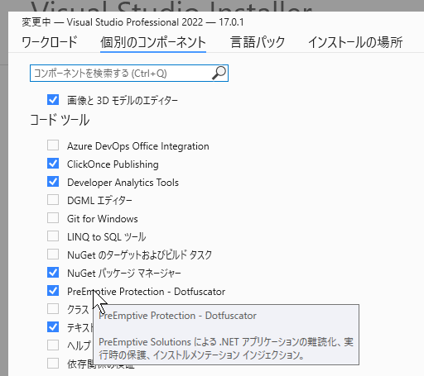Enable Git for Windows checkbox
Viewport: 424px width, 376px height.
(x=53, y=218)
